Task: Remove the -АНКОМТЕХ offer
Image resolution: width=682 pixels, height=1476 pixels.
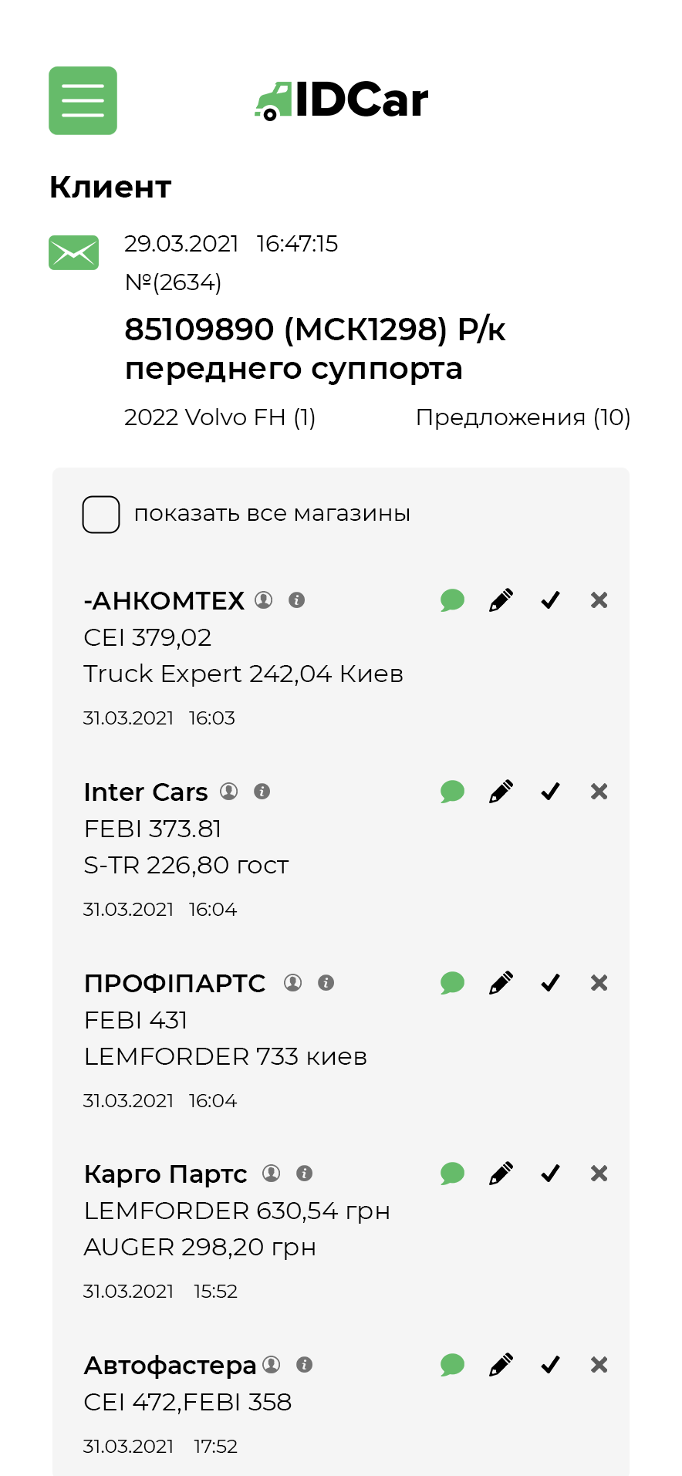Action: click(599, 600)
